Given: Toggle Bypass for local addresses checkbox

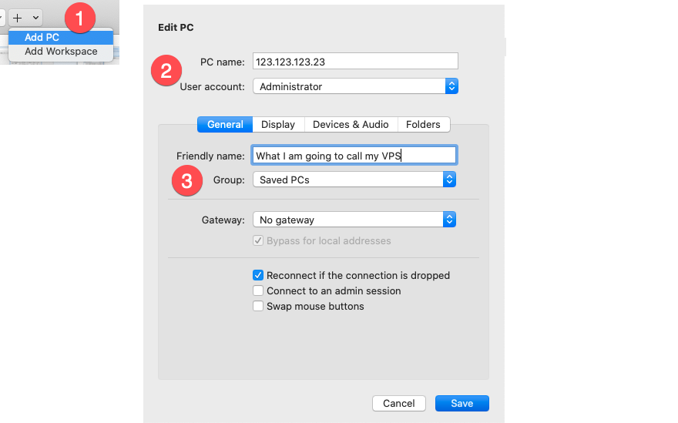Looking at the screenshot, I should pyautogui.click(x=258, y=240).
